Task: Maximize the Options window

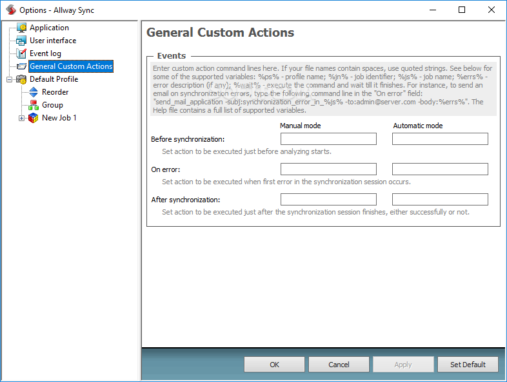Action: 462,10
